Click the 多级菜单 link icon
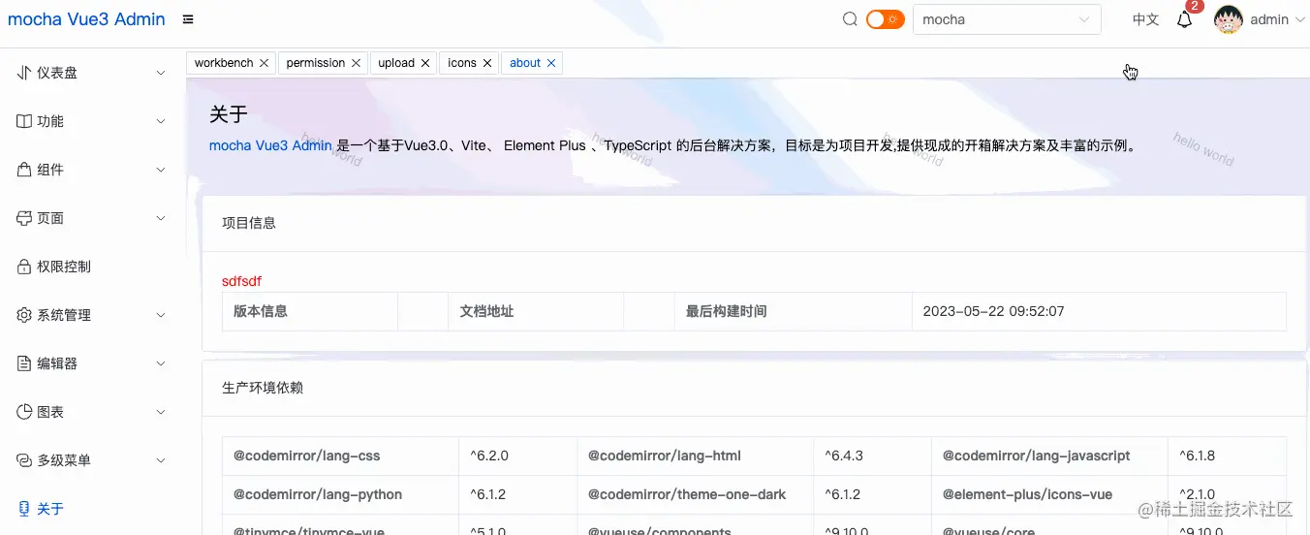The height and width of the screenshot is (535, 1310). click(x=25, y=460)
